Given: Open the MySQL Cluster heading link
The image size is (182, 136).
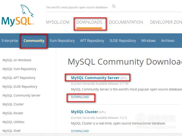Looking at the screenshot, I should click(84, 112).
